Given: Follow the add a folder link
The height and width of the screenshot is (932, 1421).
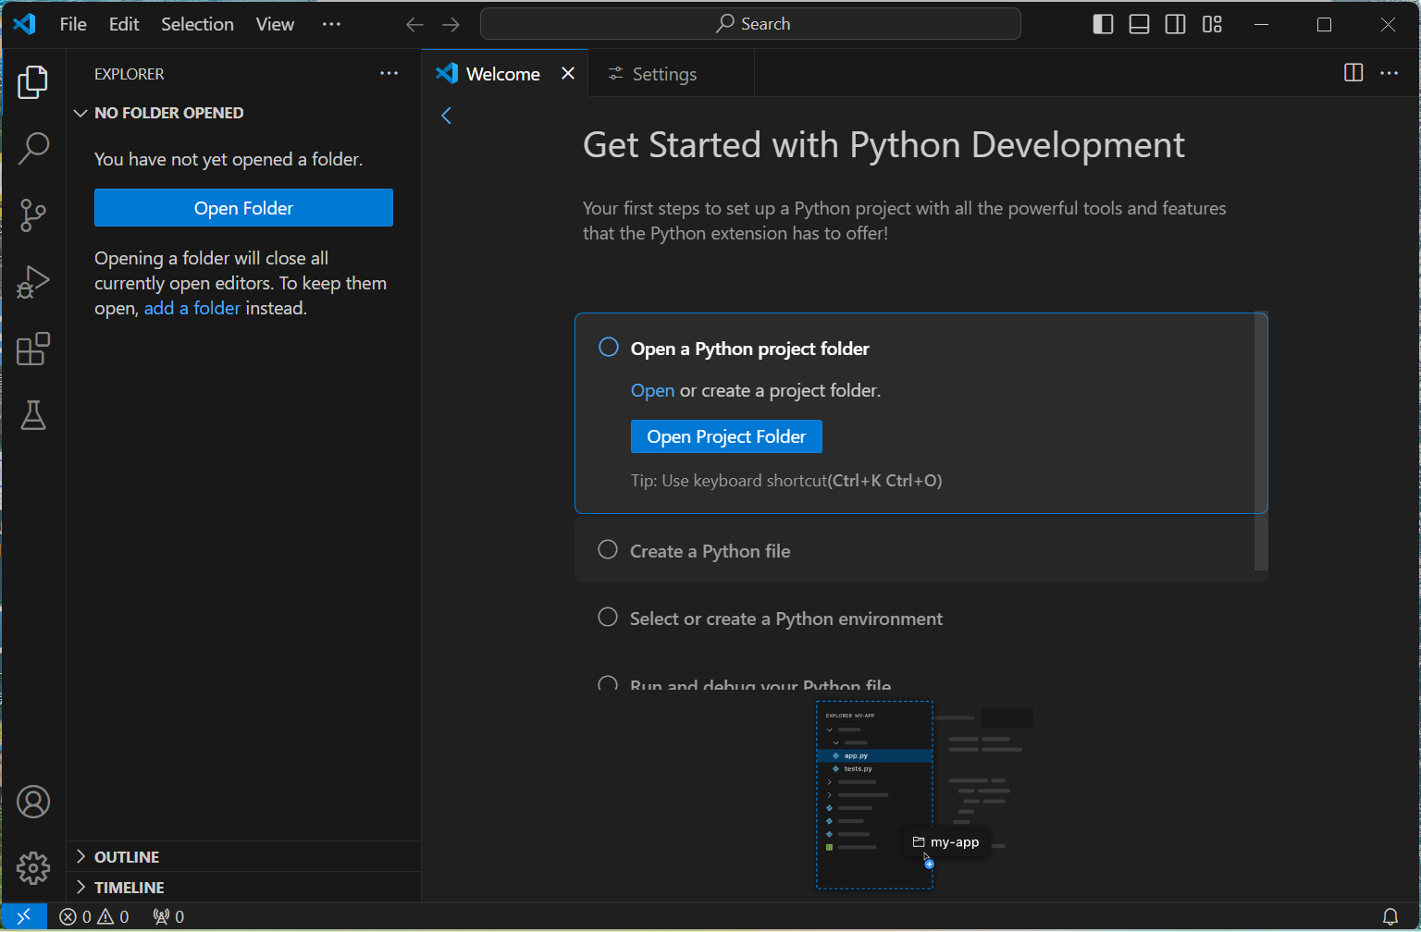Looking at the screenshot, I should 192,308.
